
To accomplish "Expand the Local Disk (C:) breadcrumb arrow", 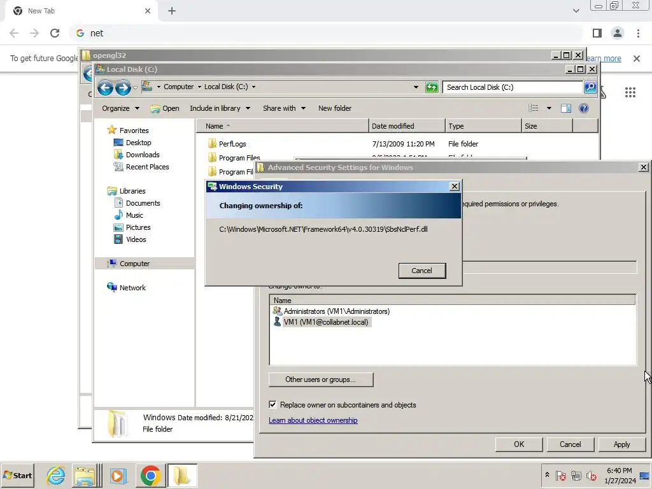I will point(253,87).
